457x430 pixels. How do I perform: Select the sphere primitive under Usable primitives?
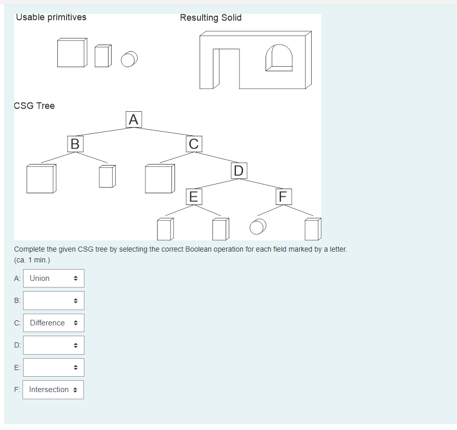click(129, 59)
